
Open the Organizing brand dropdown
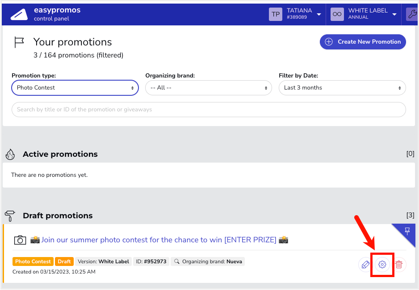point(209,88)
